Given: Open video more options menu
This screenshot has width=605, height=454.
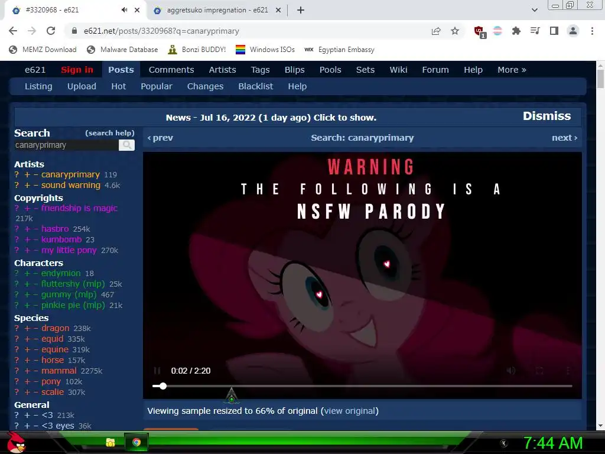Looking at the screenshot, I should coord(568,371).
